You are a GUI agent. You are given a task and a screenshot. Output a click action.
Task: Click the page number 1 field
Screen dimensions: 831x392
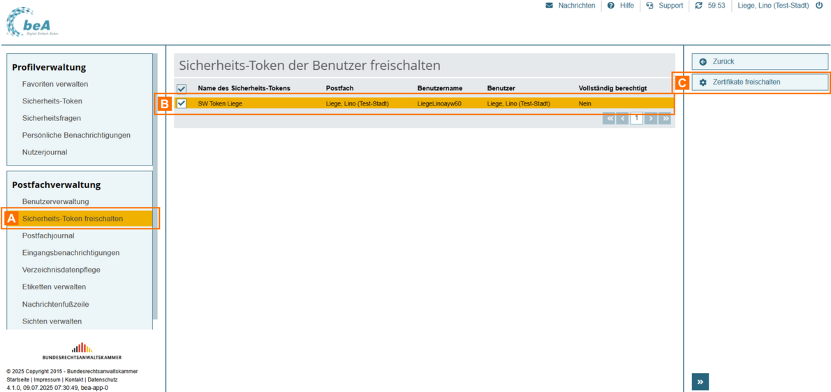tap(636, 119)
